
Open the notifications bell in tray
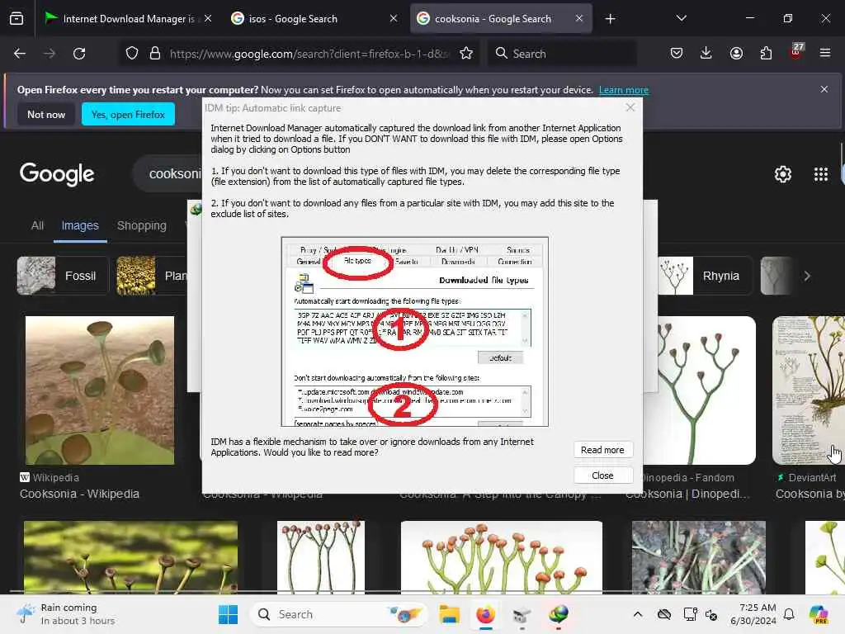(x=789, y=614)
